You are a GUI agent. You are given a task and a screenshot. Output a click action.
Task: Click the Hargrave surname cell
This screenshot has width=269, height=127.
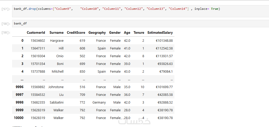coord(57,40)
